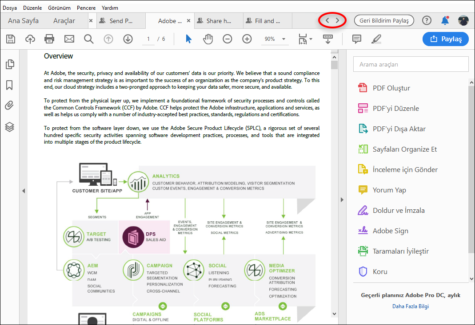The image size is (475, 325).
Task: Switch to the Share h... document tab
Action: click(x=219, y=21)
